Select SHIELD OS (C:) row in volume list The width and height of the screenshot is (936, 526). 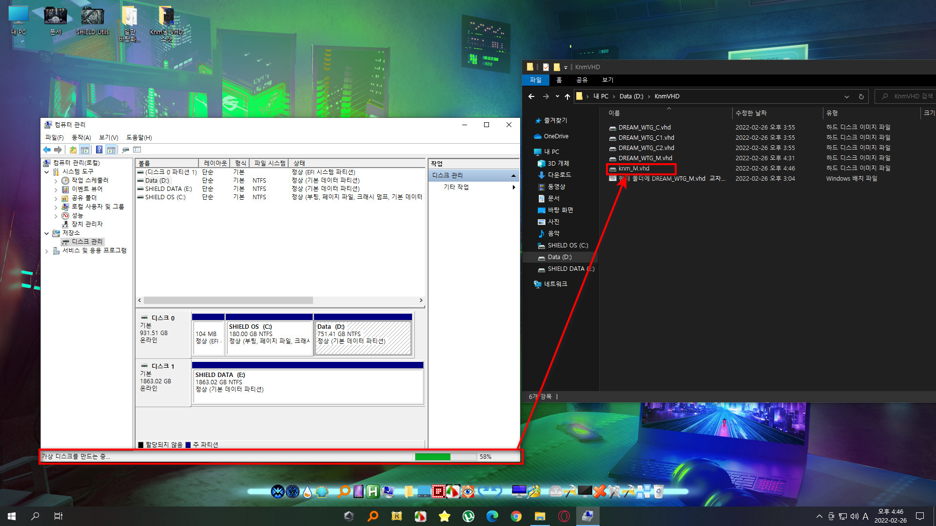click(280, 197)
